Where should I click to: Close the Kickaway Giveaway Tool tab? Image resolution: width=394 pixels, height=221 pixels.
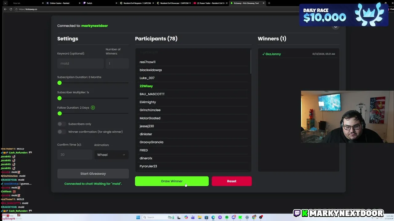(263, 3)
